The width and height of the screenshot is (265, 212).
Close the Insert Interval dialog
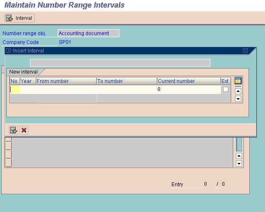coord(245,51)
